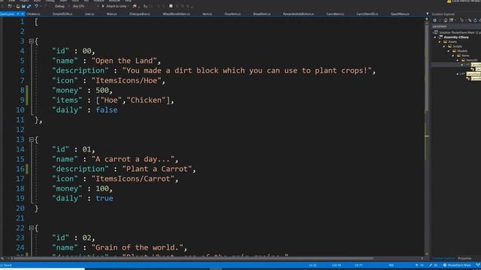Click line number 12 in the gutter

(20, 130)
